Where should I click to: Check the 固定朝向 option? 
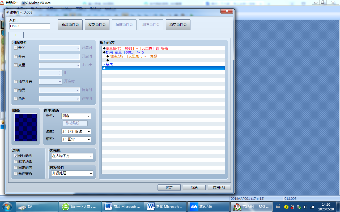click(16, 167)
